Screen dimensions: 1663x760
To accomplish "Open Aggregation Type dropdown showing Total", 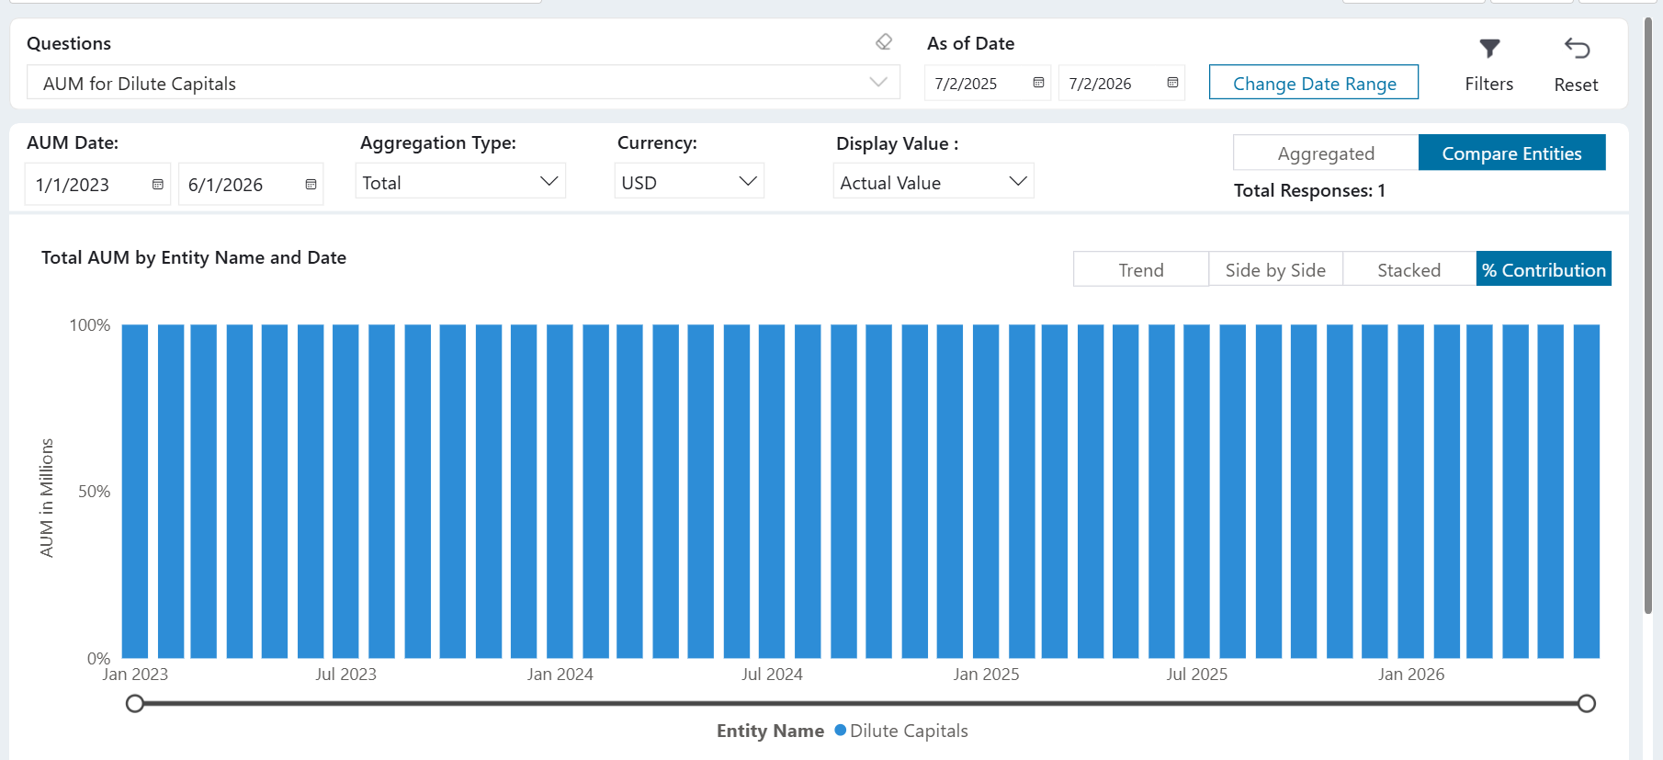I will (x=460, y=182).
